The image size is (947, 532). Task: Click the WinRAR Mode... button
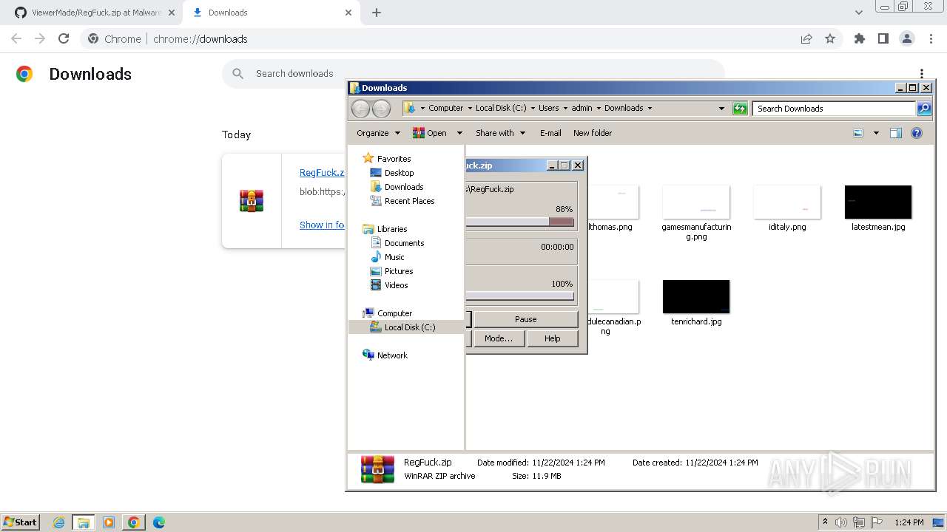[x=498, y=338]
